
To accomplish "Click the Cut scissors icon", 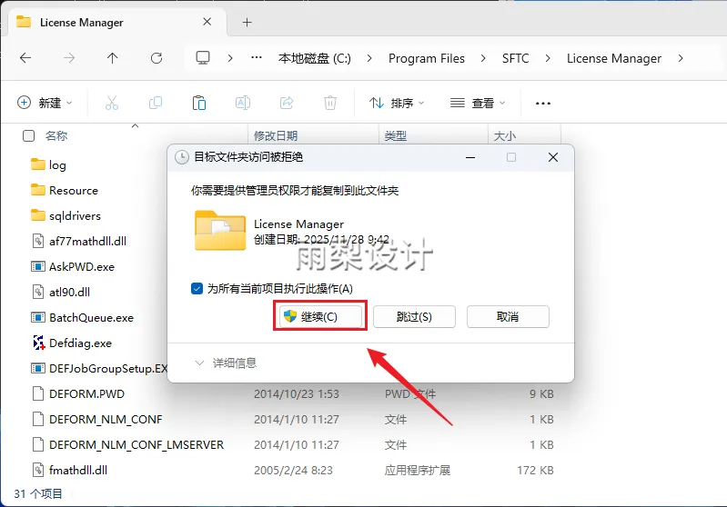I will click(112, 103).
